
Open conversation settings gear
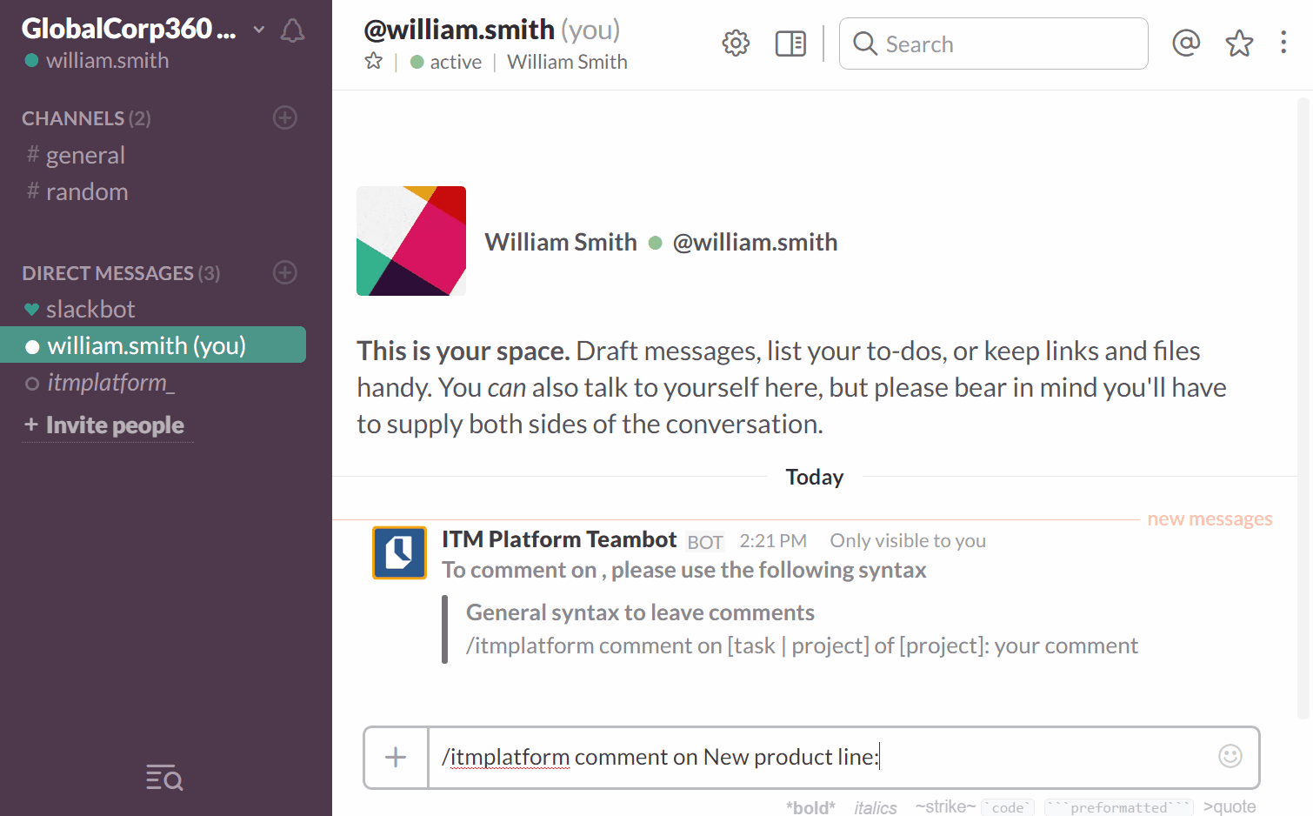point(736,43)
